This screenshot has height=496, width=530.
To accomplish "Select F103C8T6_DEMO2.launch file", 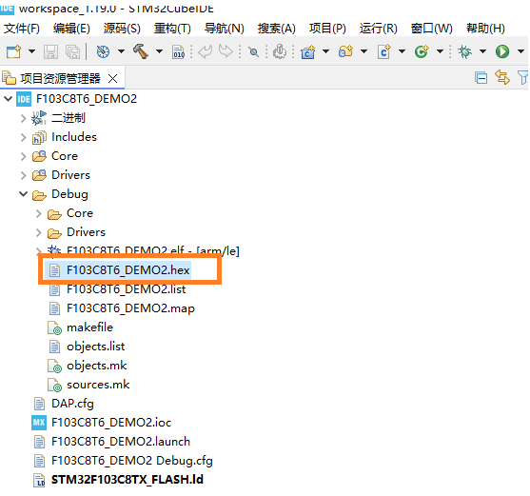I will click(x=121, y=442).
